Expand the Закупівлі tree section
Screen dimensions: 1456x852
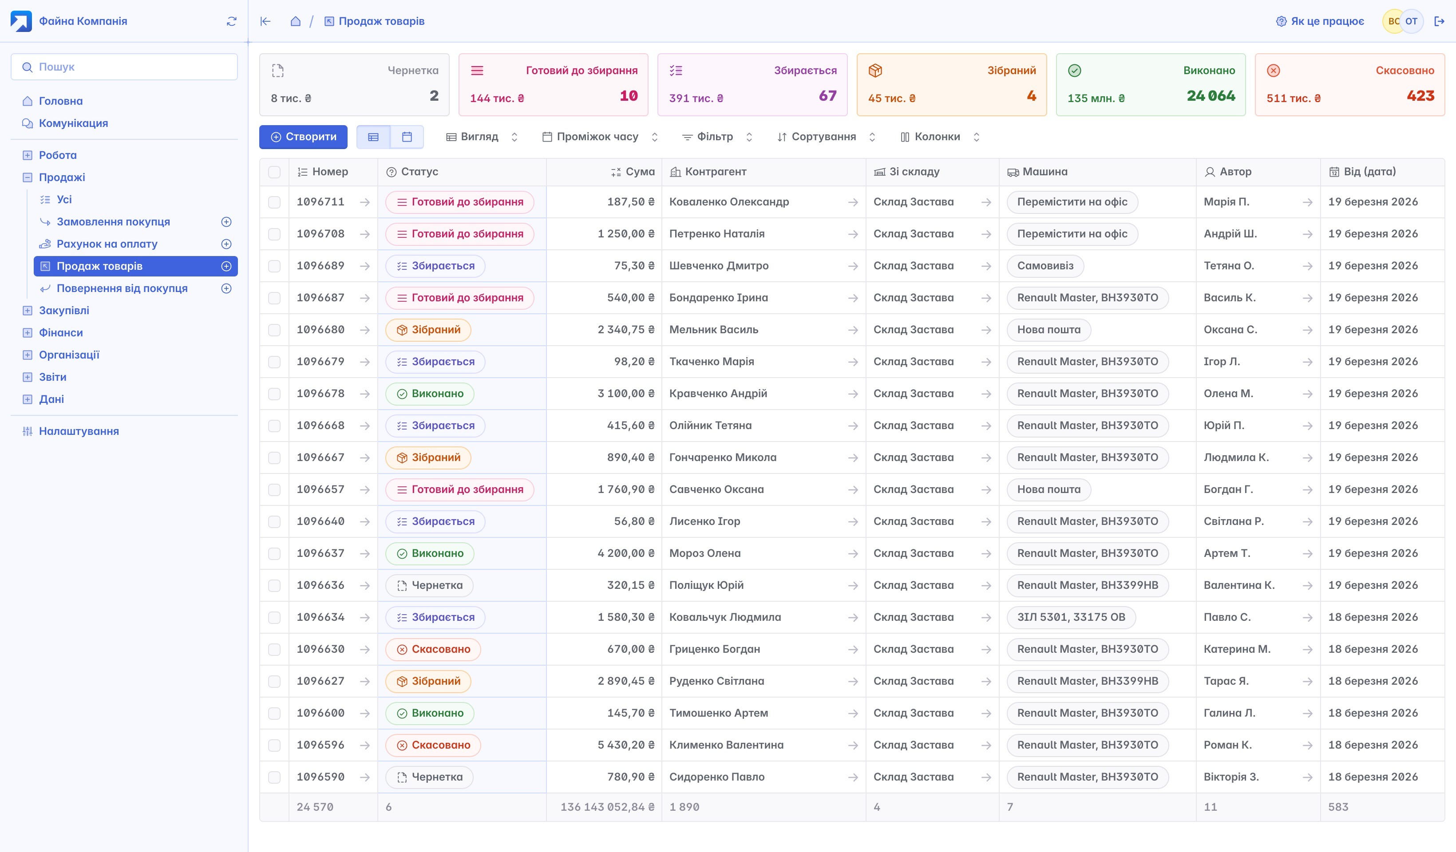point(27,311)
